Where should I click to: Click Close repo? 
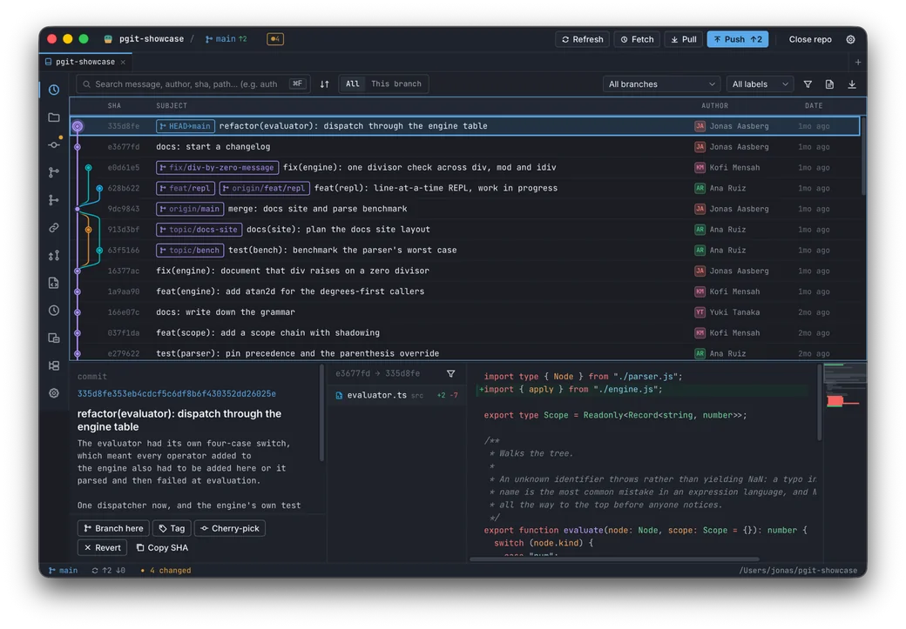coord(810,39)
